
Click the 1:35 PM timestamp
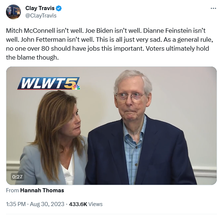point(16,204)
